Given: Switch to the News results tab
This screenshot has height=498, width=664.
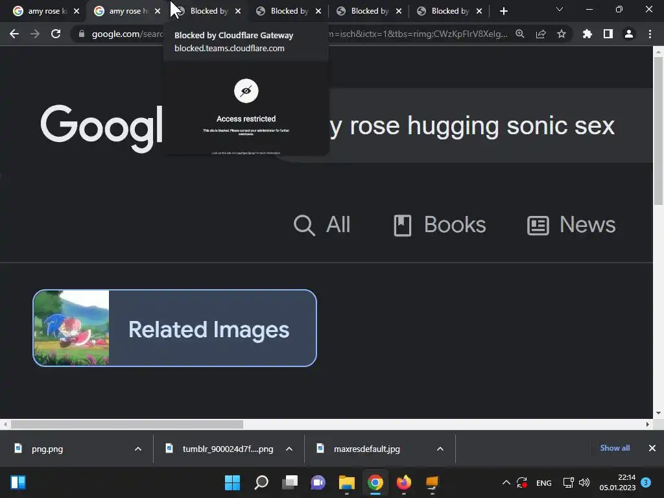Looking at the screenshot, I should (x=571, y=224).
